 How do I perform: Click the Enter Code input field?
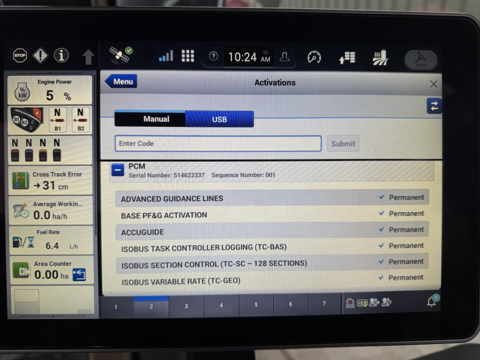pyautogui.click(x=218, y=143)
